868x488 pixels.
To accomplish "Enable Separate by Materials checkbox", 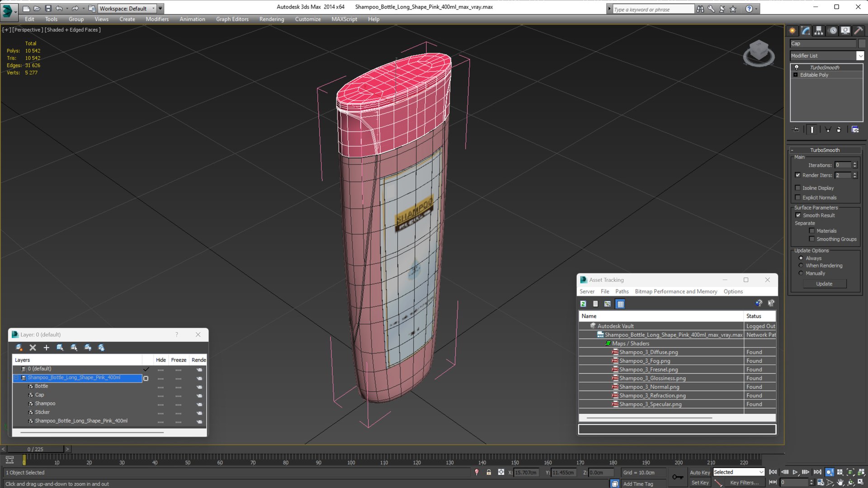I will (x=812, y=231).
